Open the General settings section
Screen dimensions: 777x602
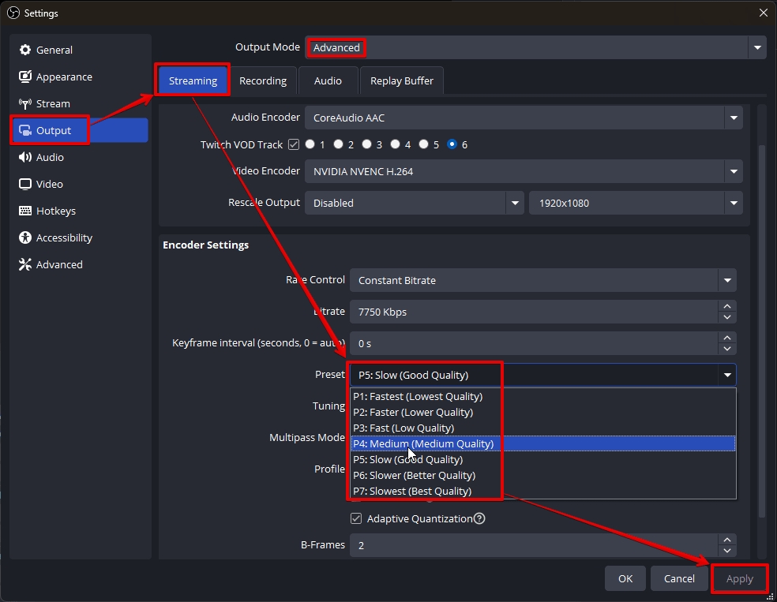coord(79,50)
